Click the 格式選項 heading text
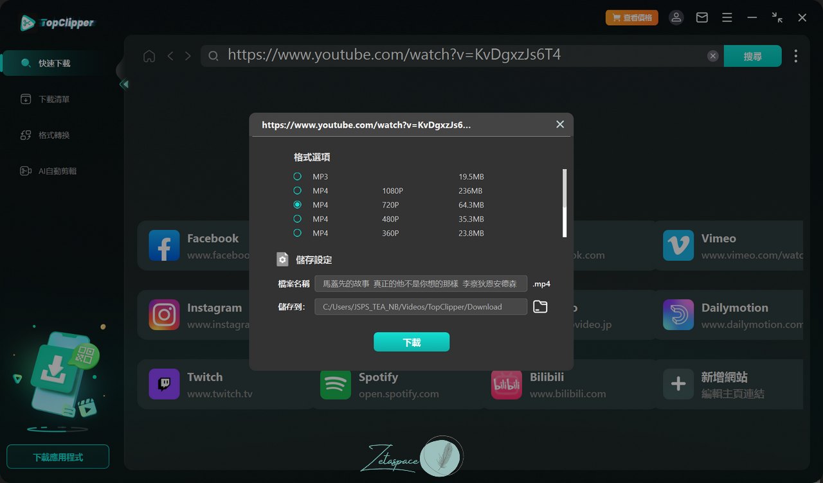This screenshot has height=483, width=823. click(x=312, y=157)
